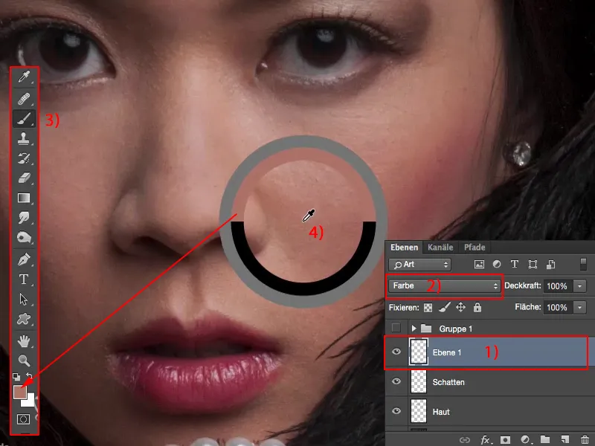Viewport: 595px width, 446px height.
Task: Toggle lock position
Action: pos(460,307)
